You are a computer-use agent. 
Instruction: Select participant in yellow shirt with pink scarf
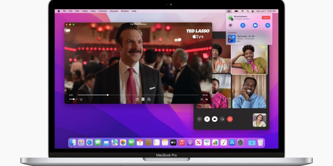tap(249, 59)
